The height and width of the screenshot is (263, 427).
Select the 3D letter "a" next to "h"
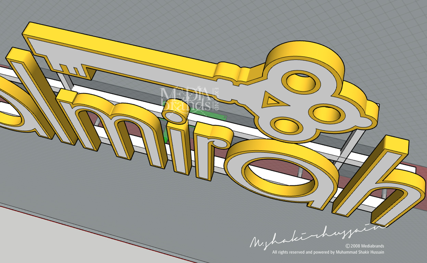pos(282,174)
